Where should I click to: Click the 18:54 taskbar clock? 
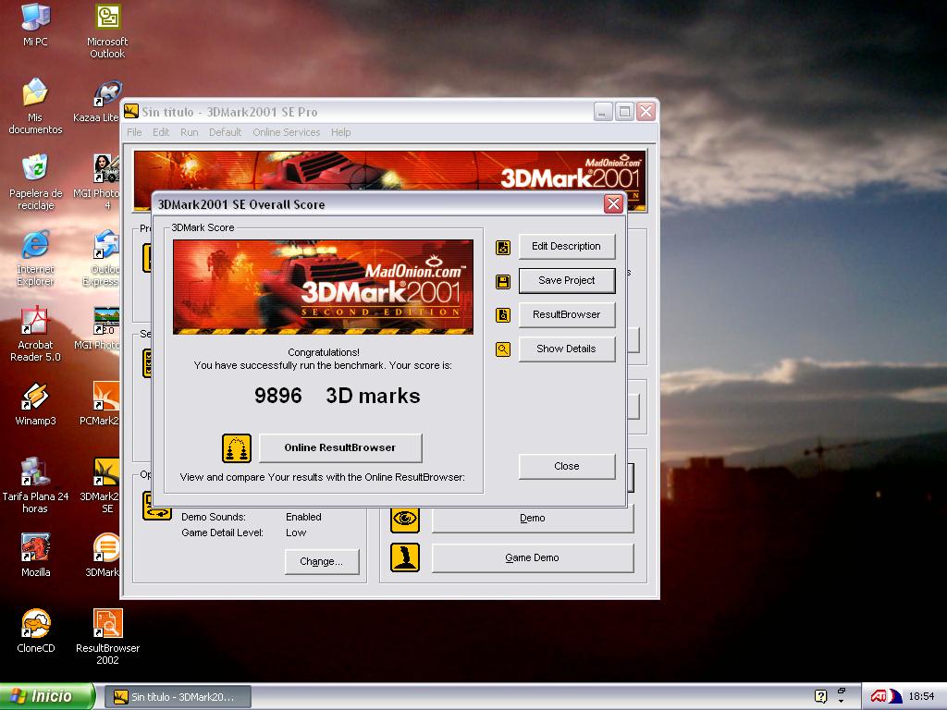pos(921,696)
